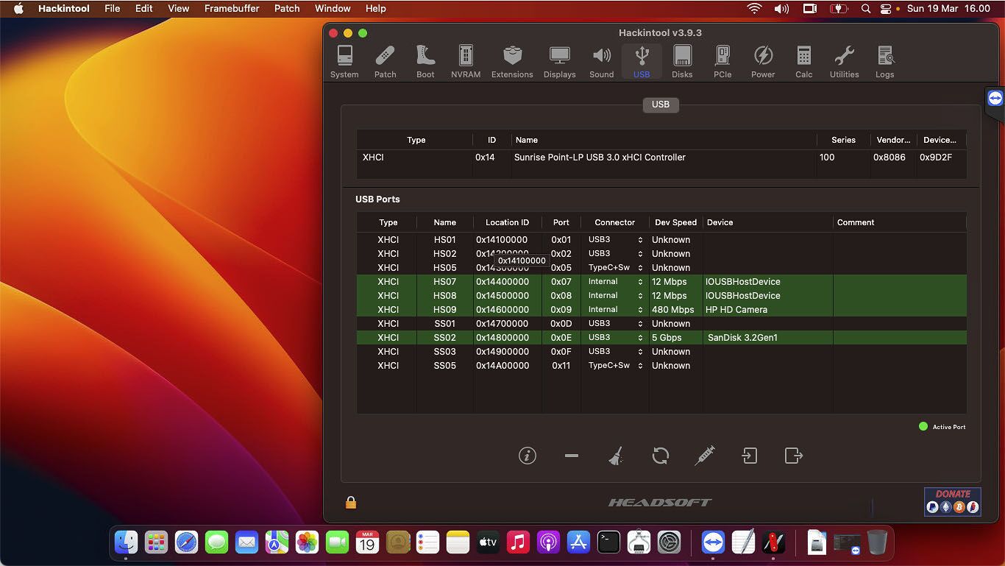
Task: Open the Patch menu in menu bar
Action: pos(287,9)
